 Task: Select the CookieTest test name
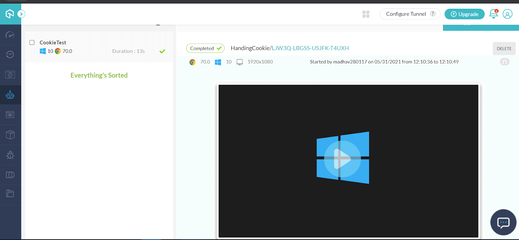coord(53,42)
